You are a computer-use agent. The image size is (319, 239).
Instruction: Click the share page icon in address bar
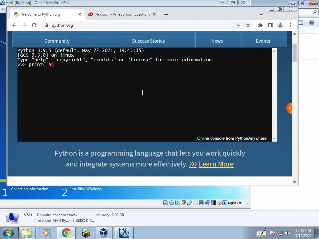coord(238,25)
